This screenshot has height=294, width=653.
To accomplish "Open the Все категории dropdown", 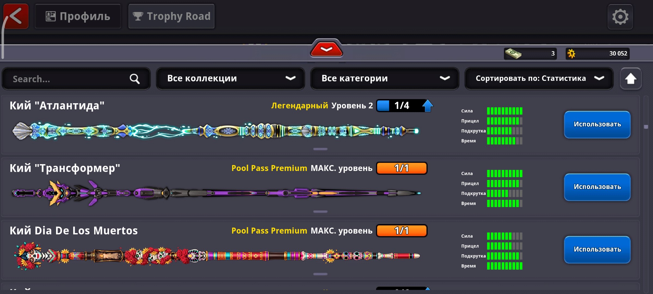I will click(384, 79).
